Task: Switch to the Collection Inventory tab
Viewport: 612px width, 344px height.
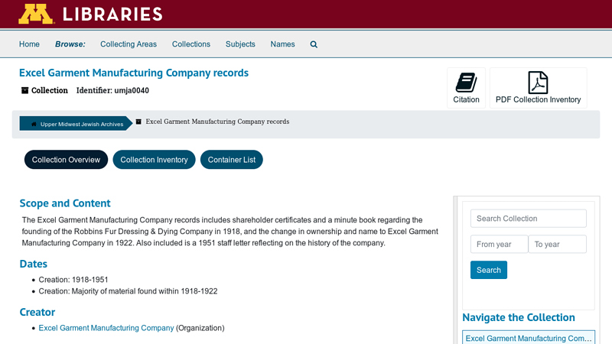Action: click(x=154, y=160)
